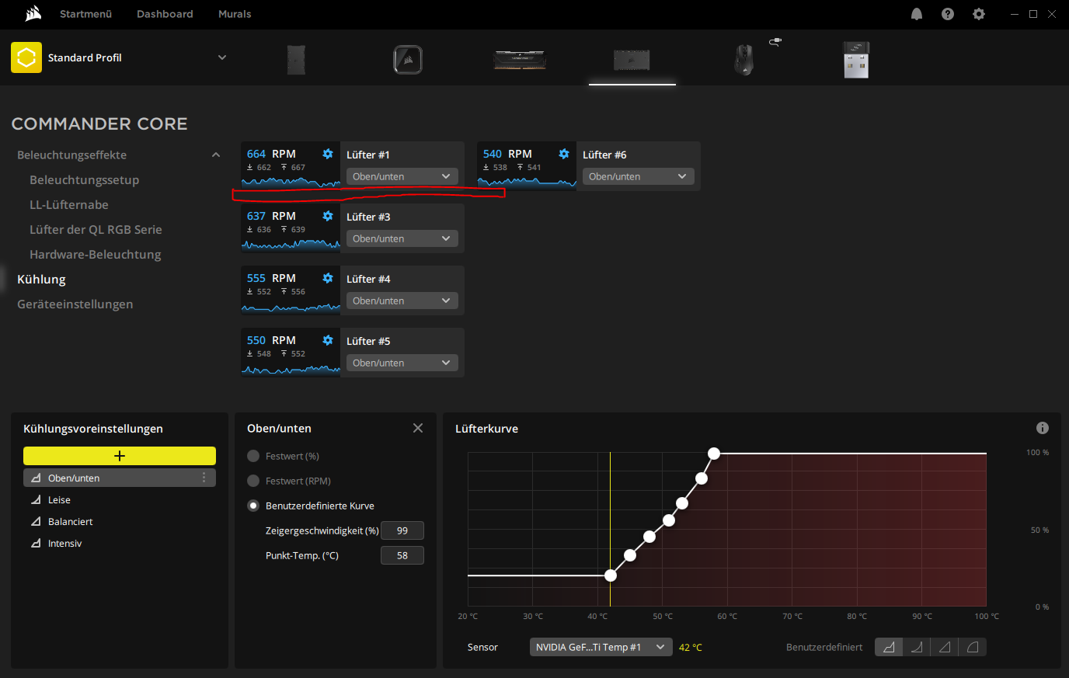Select the Festwert (%) radio option
Image resolution: width=1069 pixels, height=678 pixels.
(x=253, y=456)
